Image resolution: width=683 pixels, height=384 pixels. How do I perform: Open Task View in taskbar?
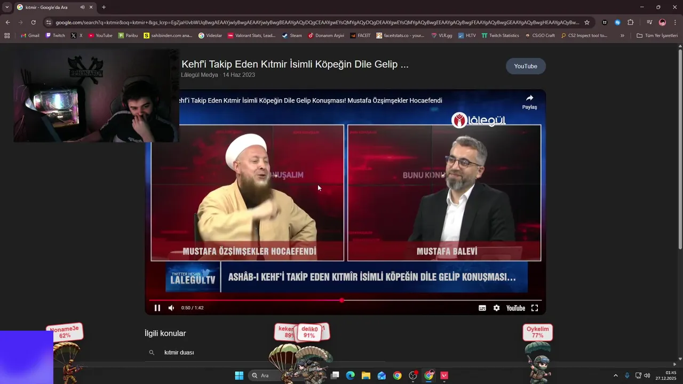(x=335, y=375)
